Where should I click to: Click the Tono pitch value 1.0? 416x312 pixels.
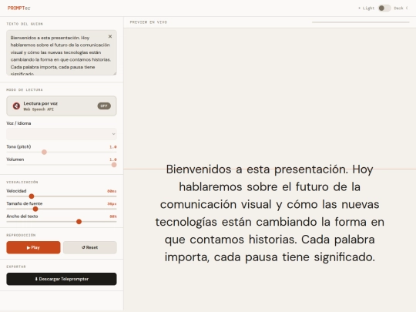(113, 146)
